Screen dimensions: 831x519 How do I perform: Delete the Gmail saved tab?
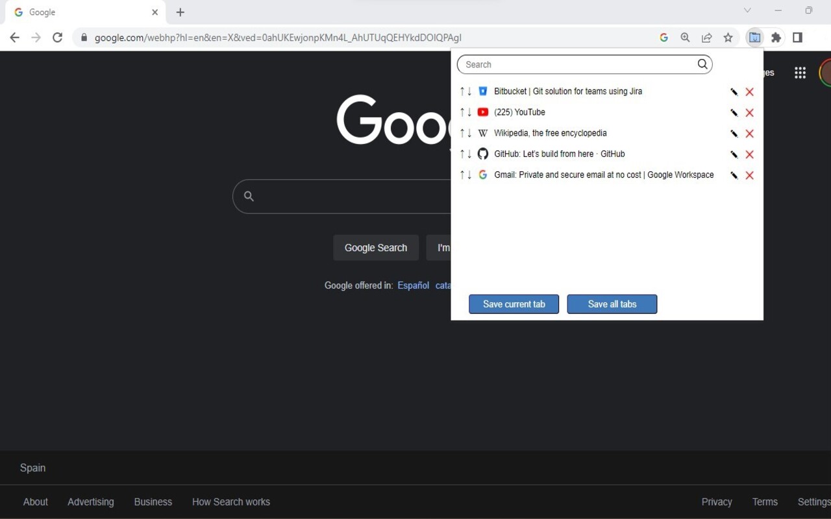point(750,175)
